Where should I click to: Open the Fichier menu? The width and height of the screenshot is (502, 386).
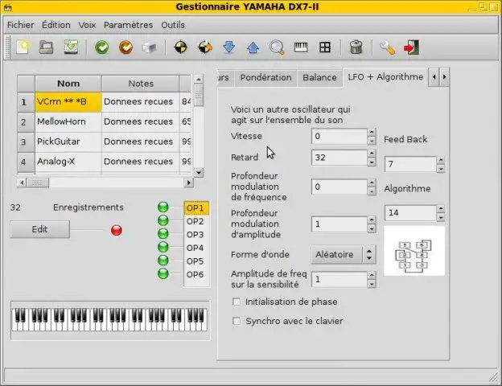[20, 25]
